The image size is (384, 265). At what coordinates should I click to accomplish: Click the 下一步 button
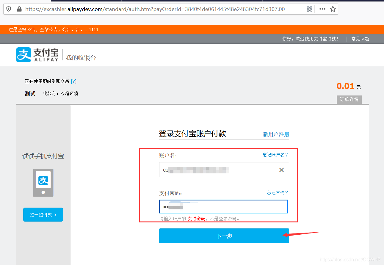point(224,236)
